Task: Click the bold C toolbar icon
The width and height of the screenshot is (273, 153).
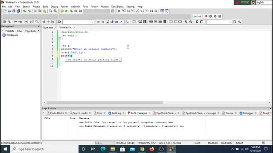Action: click(x=201, y=22)
